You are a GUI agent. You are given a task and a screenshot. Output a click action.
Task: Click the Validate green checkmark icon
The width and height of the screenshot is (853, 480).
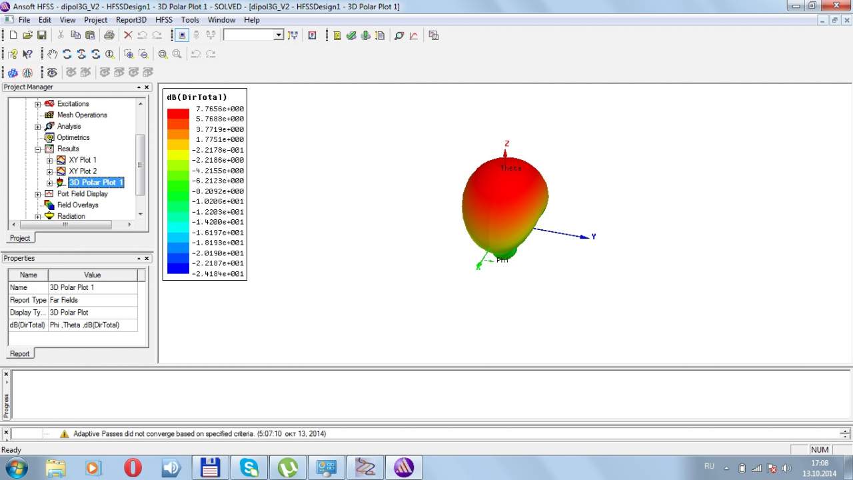coord(351,35)
